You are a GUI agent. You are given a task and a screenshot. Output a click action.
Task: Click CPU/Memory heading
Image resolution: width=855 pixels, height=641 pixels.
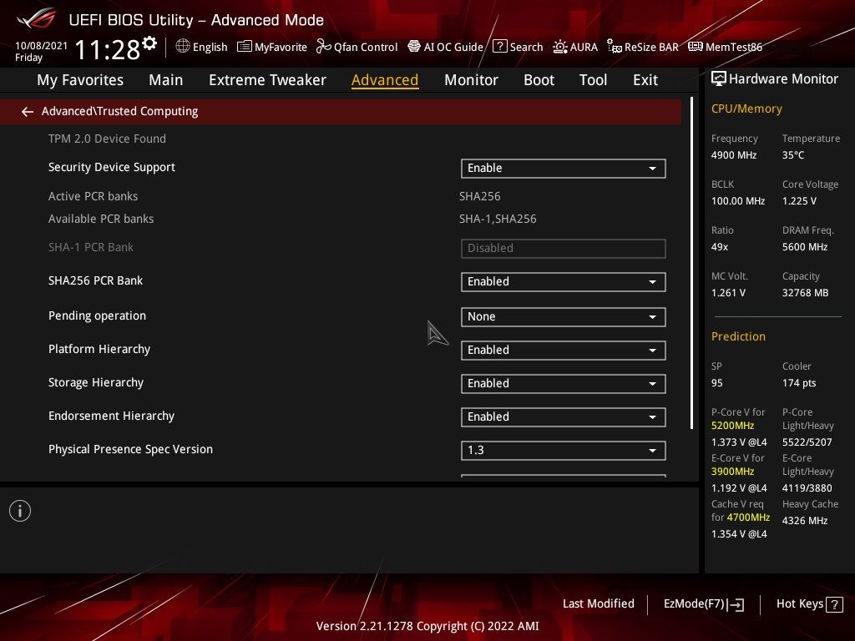pyautogui.click(x=746, y=109)
